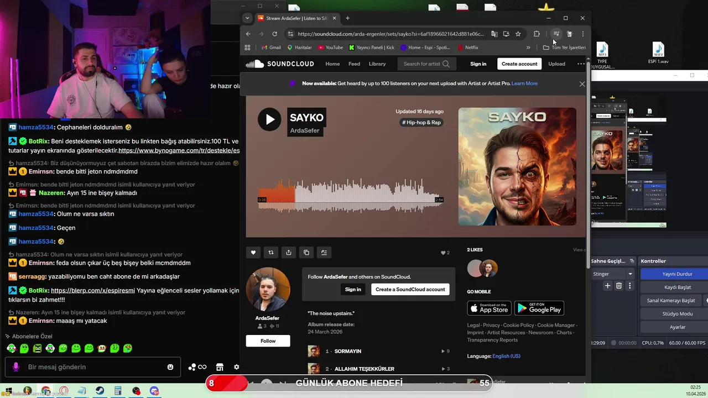Image resolution: width=708 pixels, height=398 pixels.
Task: Click Create account in SoundCloud header
Action: (519, 64)
